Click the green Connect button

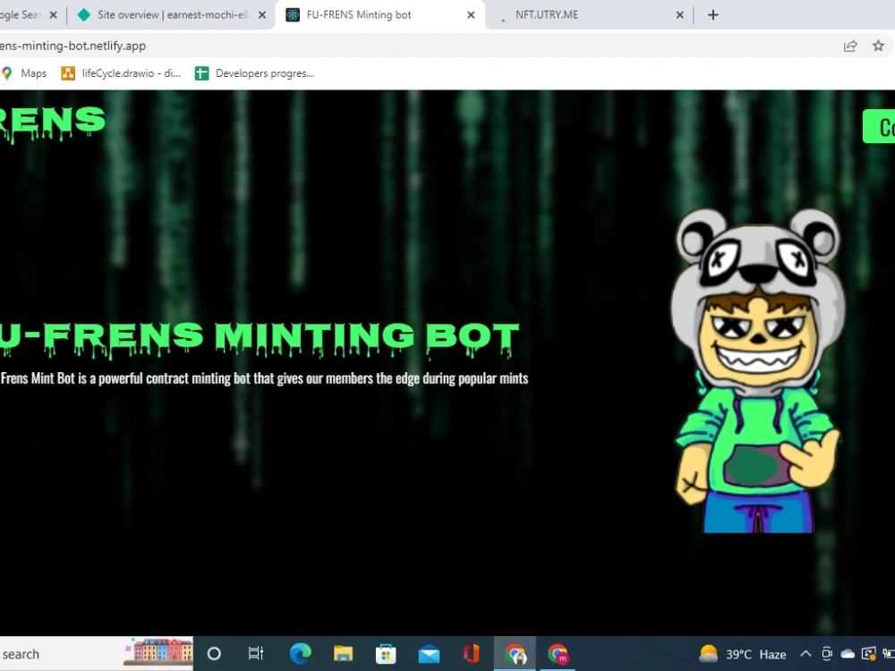879,127
